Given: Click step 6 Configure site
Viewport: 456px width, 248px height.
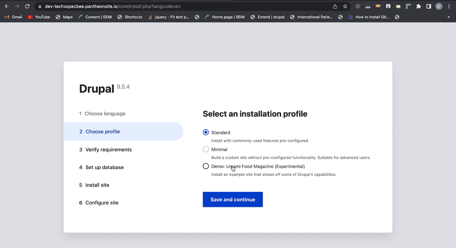Looking at the screenshot, I should (99, 202).
